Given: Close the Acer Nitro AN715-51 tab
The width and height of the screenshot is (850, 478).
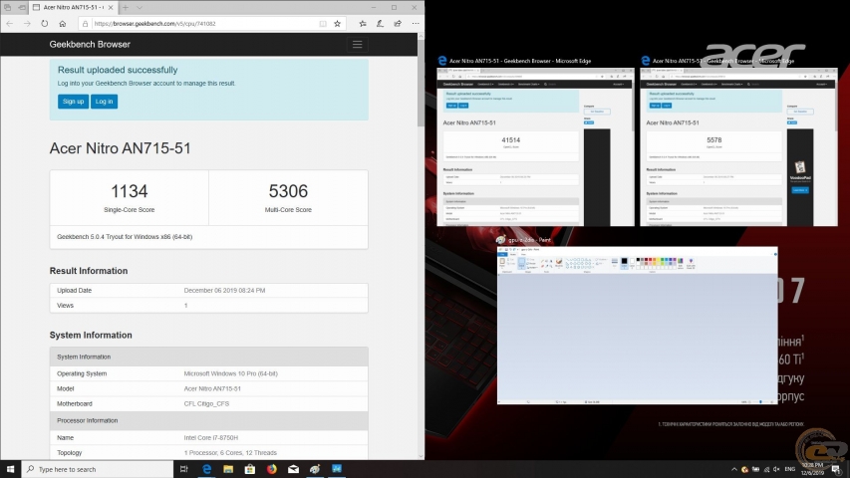Looking at the screenshot, I should 111,8.
